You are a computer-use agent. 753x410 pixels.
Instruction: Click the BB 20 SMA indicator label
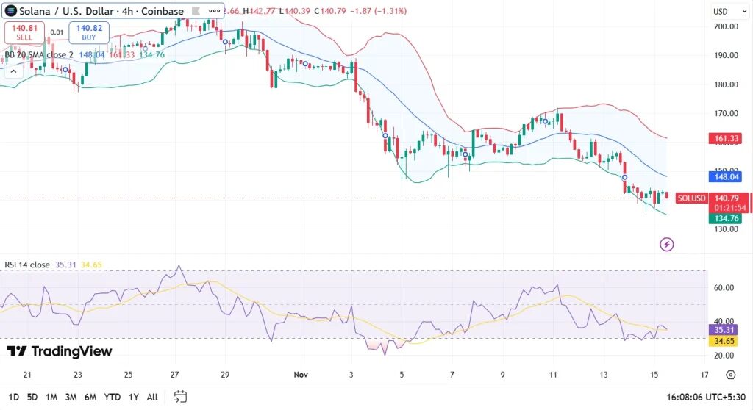38,55
